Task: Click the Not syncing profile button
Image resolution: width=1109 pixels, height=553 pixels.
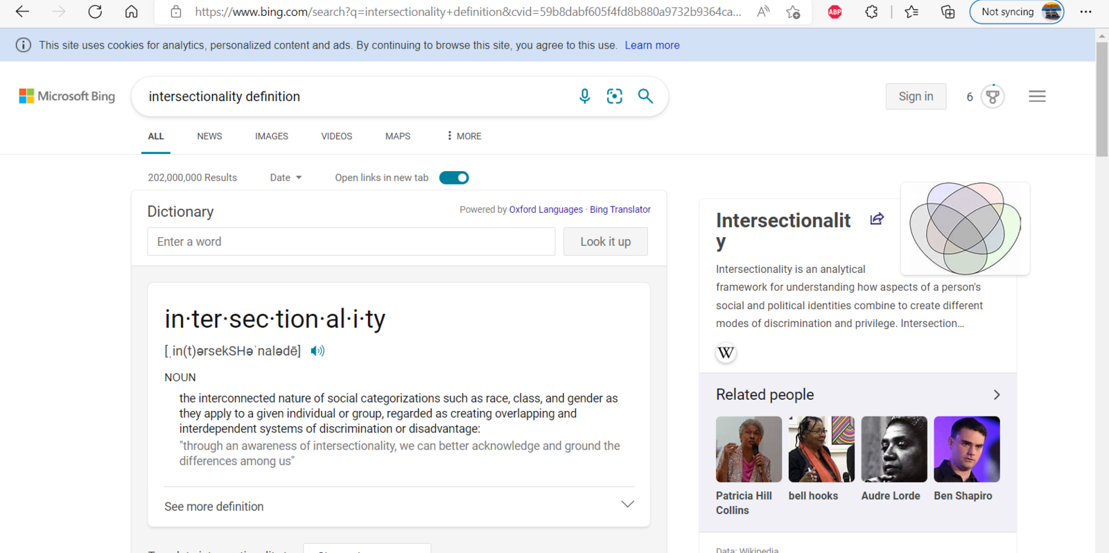Action: point(1017,12)
